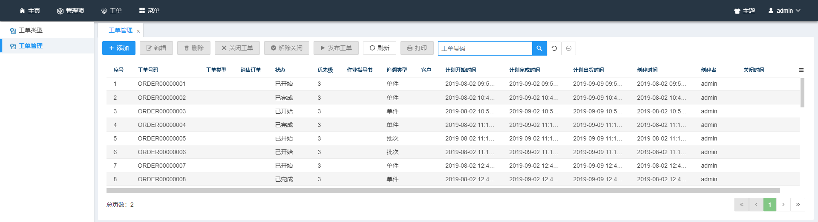Open the 主题 theme selector

pyautogui.click(x=744, y=11)
